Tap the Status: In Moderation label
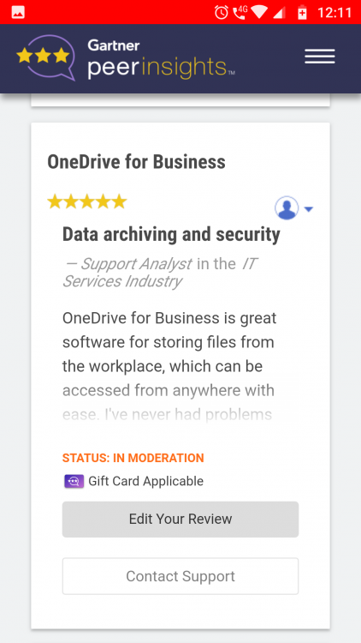Screen dimensions: 361x643 (133, 458)
